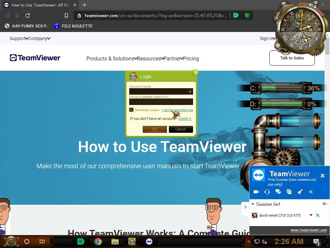Go forward in browser history
Viewport: 330px width, 248px height.
point(17,15)
